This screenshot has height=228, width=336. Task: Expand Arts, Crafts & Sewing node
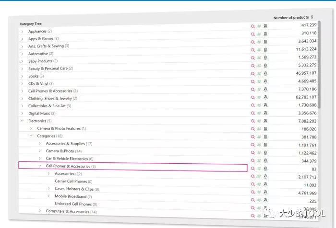coord(22,46)
